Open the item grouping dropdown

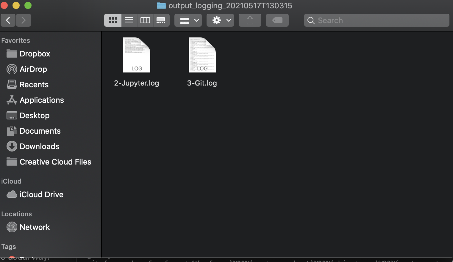pos(188,20)
